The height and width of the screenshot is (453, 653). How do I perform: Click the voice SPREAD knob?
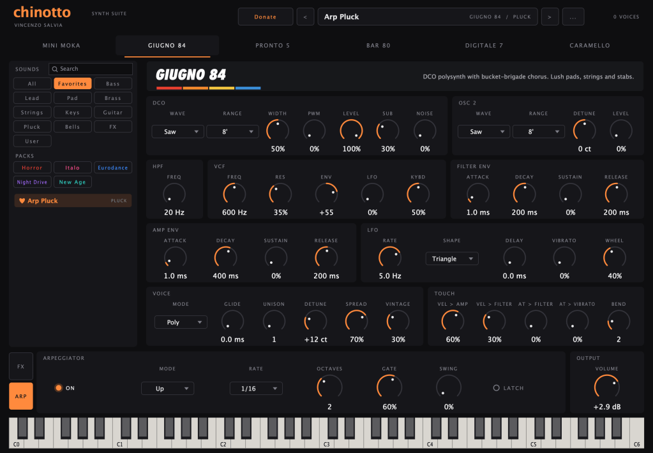click(x=356, y=321)
